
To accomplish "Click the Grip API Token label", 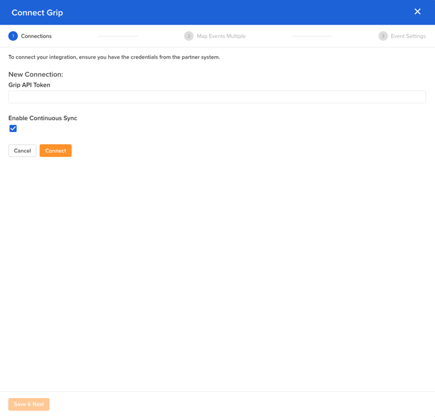I will pos(29,85).
